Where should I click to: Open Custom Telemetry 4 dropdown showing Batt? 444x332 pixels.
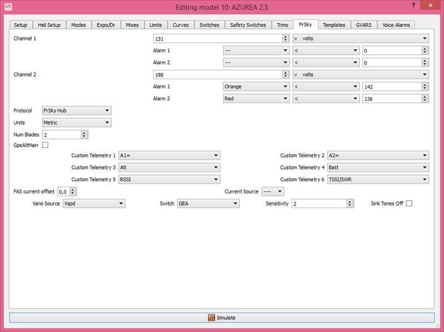click(x=378, y=167)
